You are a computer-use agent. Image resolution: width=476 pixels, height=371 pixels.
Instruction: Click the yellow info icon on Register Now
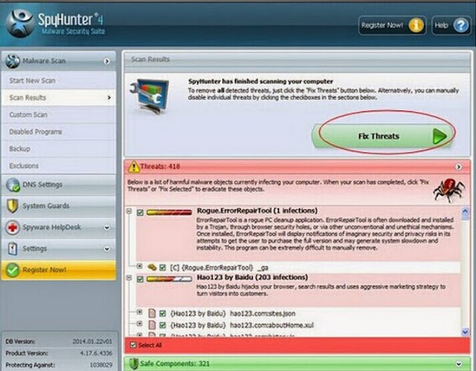pyautogui.click(x=416, y=25)
